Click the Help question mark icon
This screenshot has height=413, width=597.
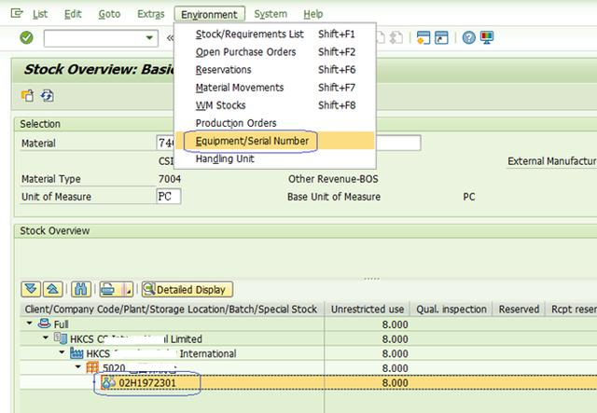tap(469, 38)
